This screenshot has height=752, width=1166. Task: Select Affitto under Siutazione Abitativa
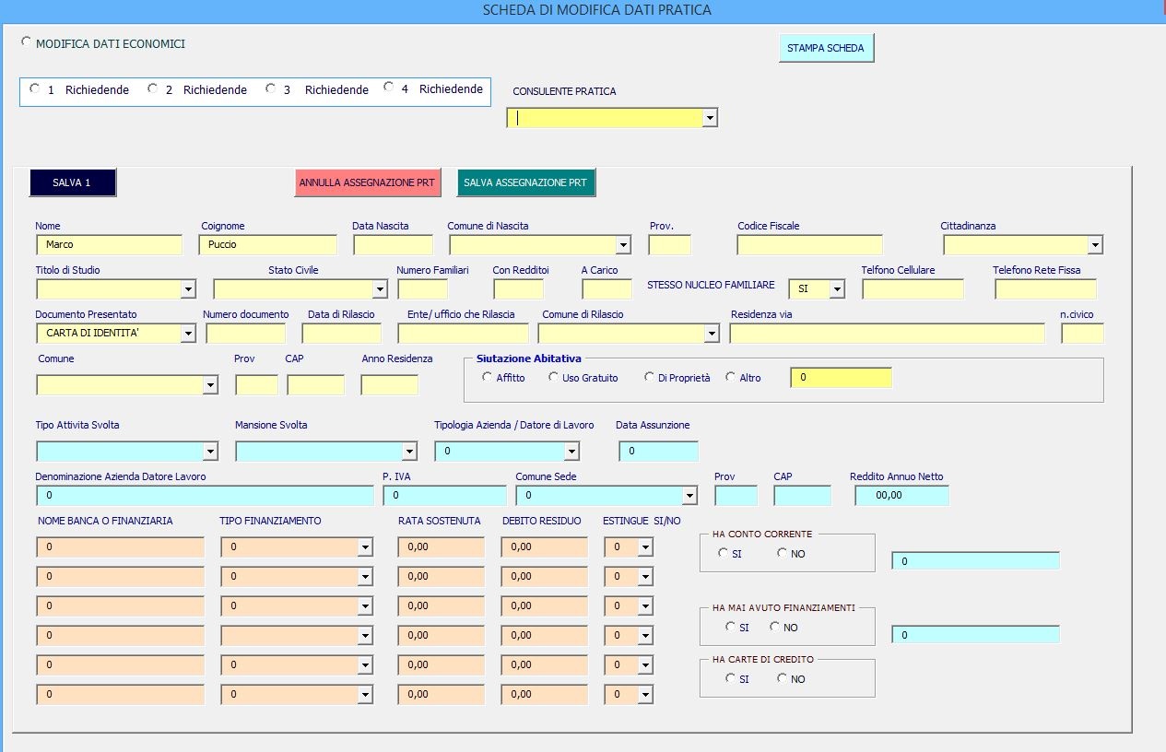pos(487,377)
